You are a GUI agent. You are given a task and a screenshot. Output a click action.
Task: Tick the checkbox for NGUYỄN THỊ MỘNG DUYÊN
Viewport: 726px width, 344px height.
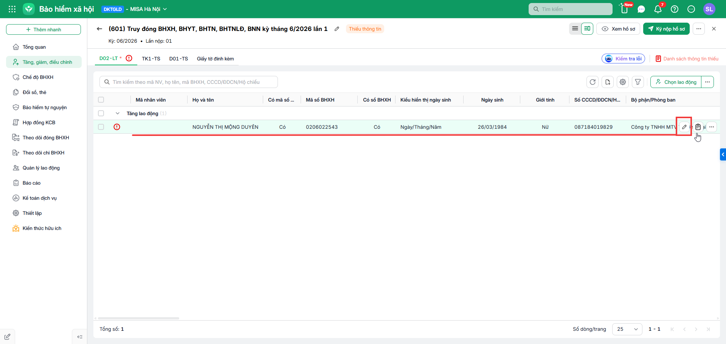101,127
